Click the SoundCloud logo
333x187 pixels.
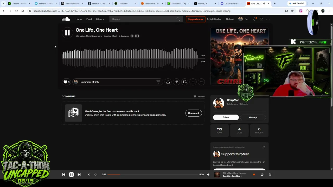(x=66, y=19)
